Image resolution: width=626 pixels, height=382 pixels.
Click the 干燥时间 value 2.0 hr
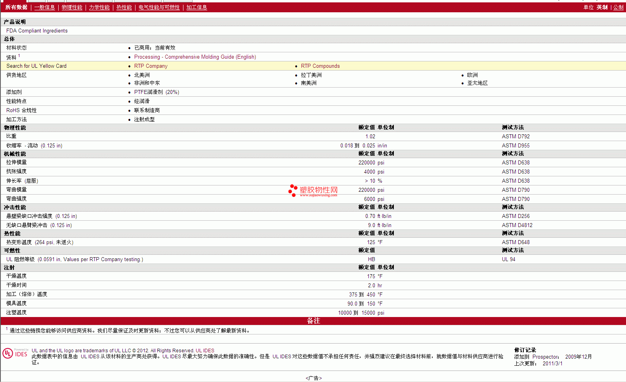375,286
